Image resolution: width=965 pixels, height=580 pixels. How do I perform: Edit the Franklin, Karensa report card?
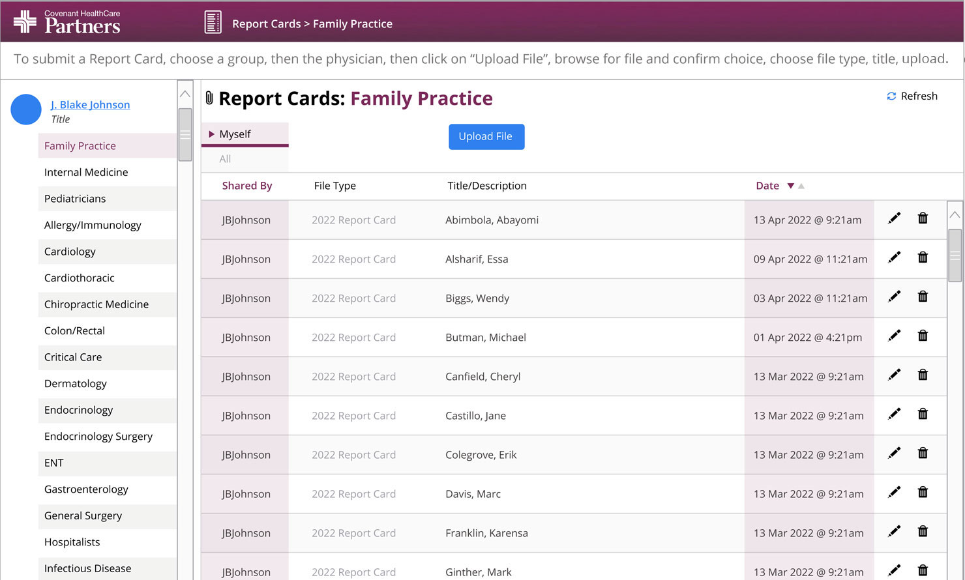[x=894, y=531]
